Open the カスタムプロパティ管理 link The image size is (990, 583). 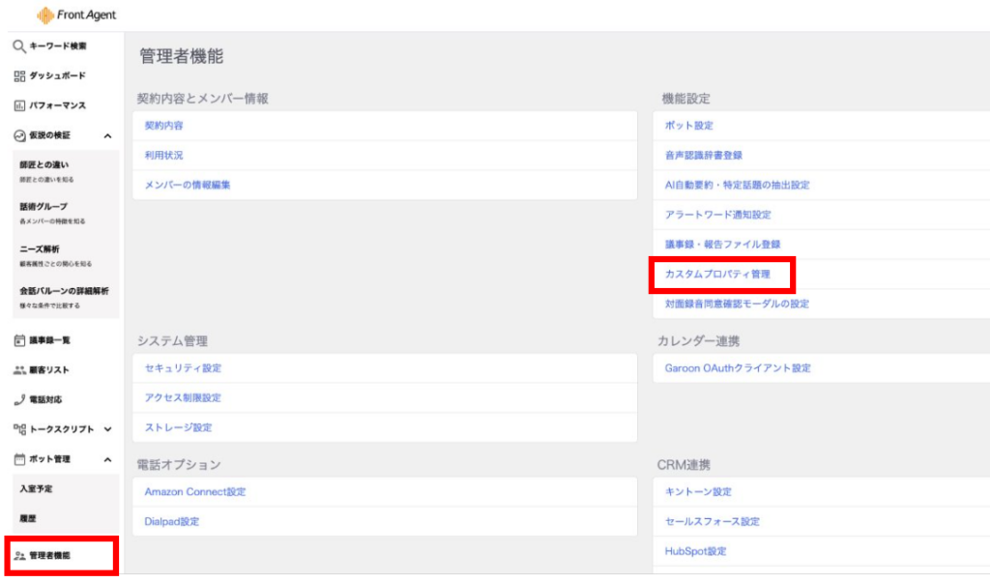point(717,275)
